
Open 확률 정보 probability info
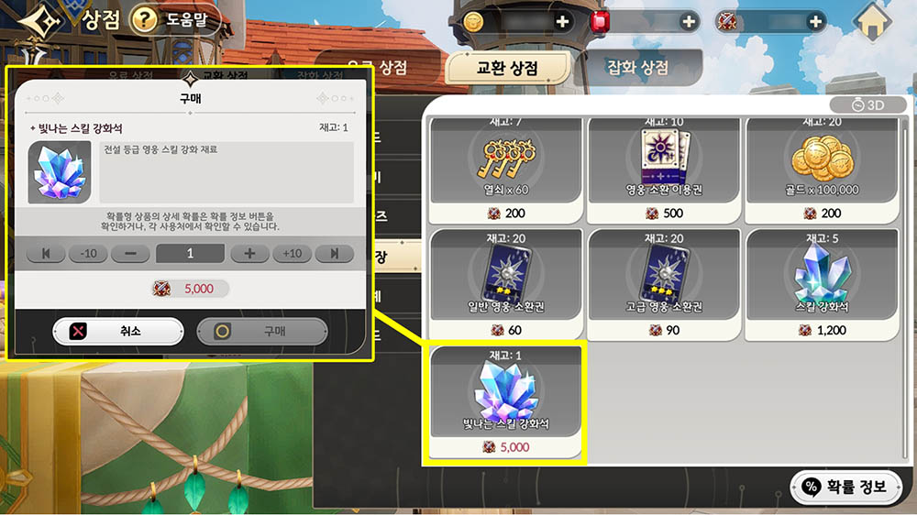pos(845,487)
